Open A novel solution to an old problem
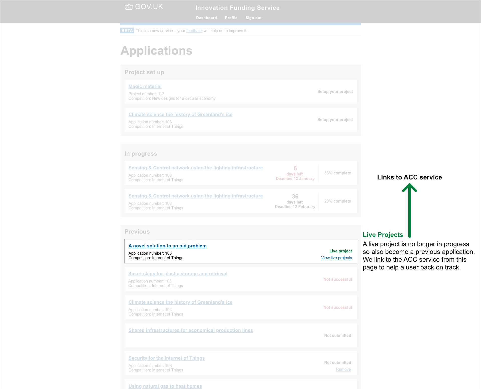481x389 pixels. (167, 246)
